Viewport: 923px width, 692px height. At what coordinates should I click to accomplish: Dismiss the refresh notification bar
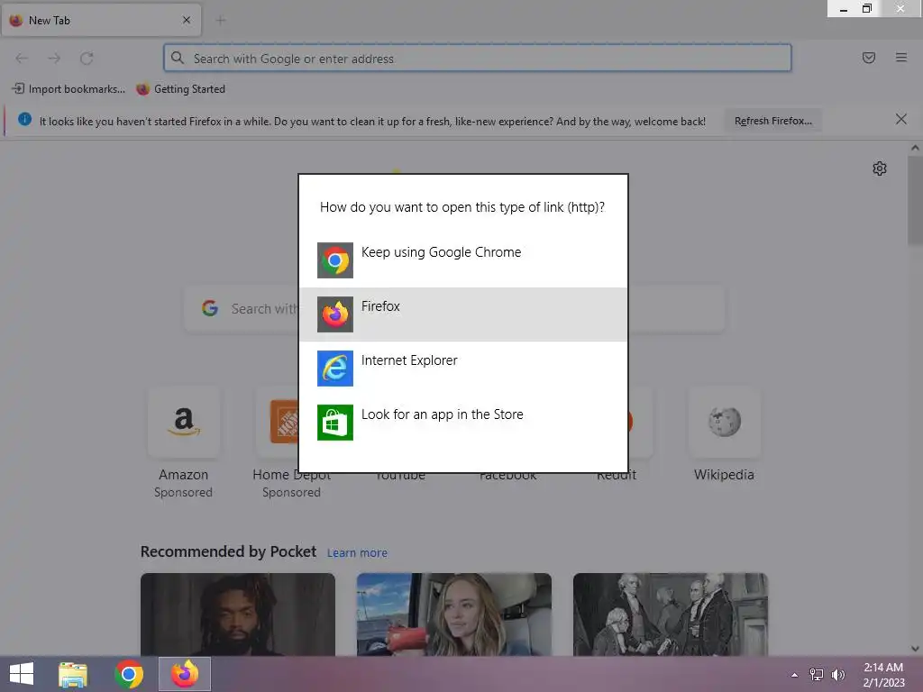pyautogui.click(x=901, y=120)
